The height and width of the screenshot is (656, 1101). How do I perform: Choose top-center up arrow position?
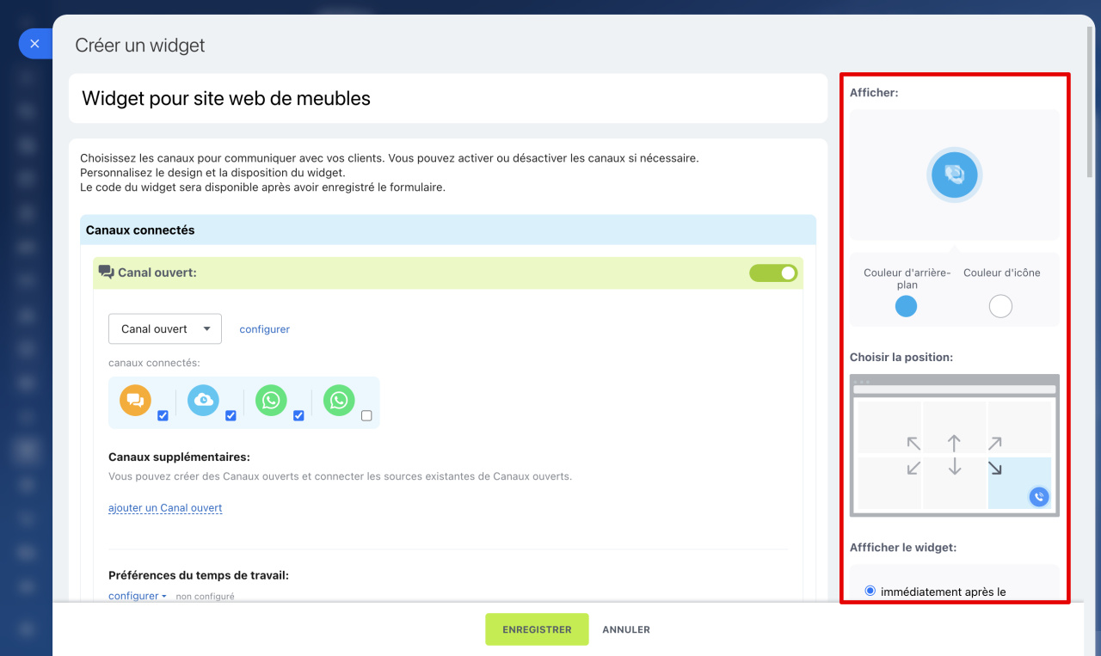click(954, 444)
